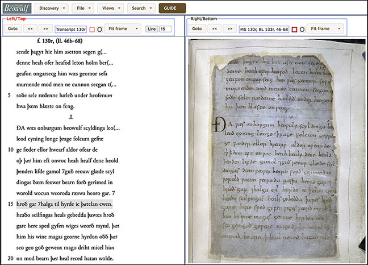Click the line number field showing 15
368x265 pixels.
point(165,29)
